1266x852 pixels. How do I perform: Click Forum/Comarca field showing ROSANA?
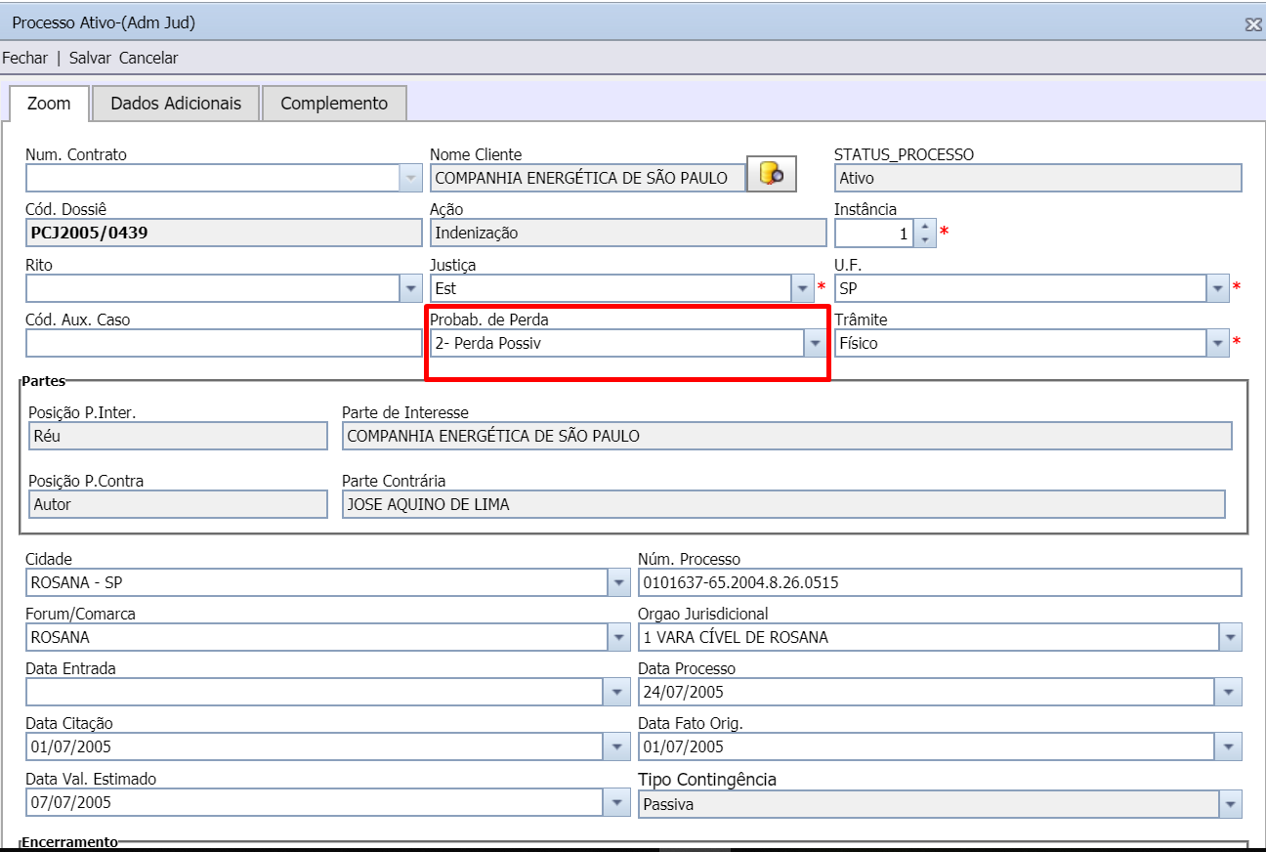point(316,637)
